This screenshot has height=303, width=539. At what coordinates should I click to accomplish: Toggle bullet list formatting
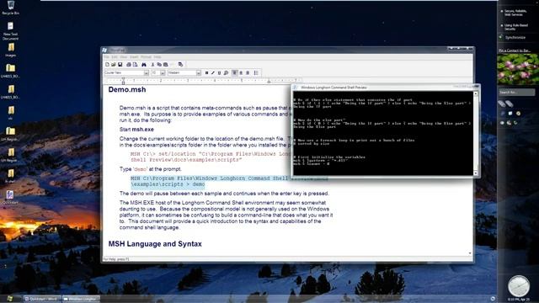tap(256, 73)
